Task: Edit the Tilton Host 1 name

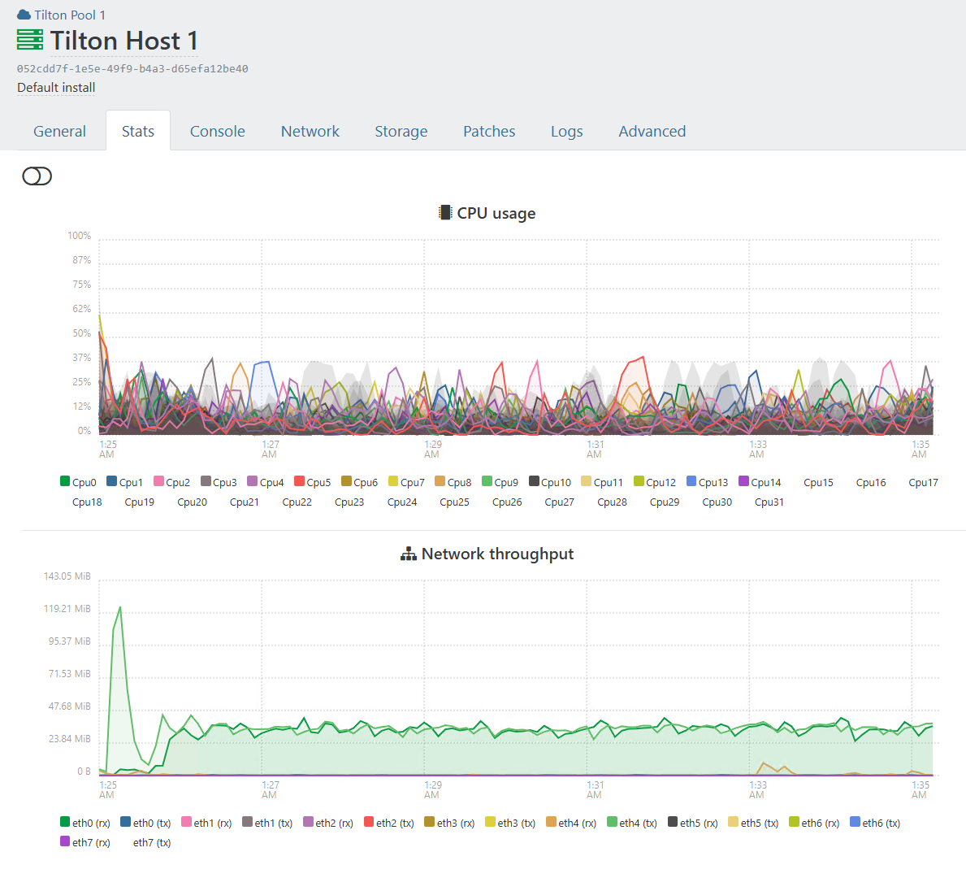Action: click(123, 41)
